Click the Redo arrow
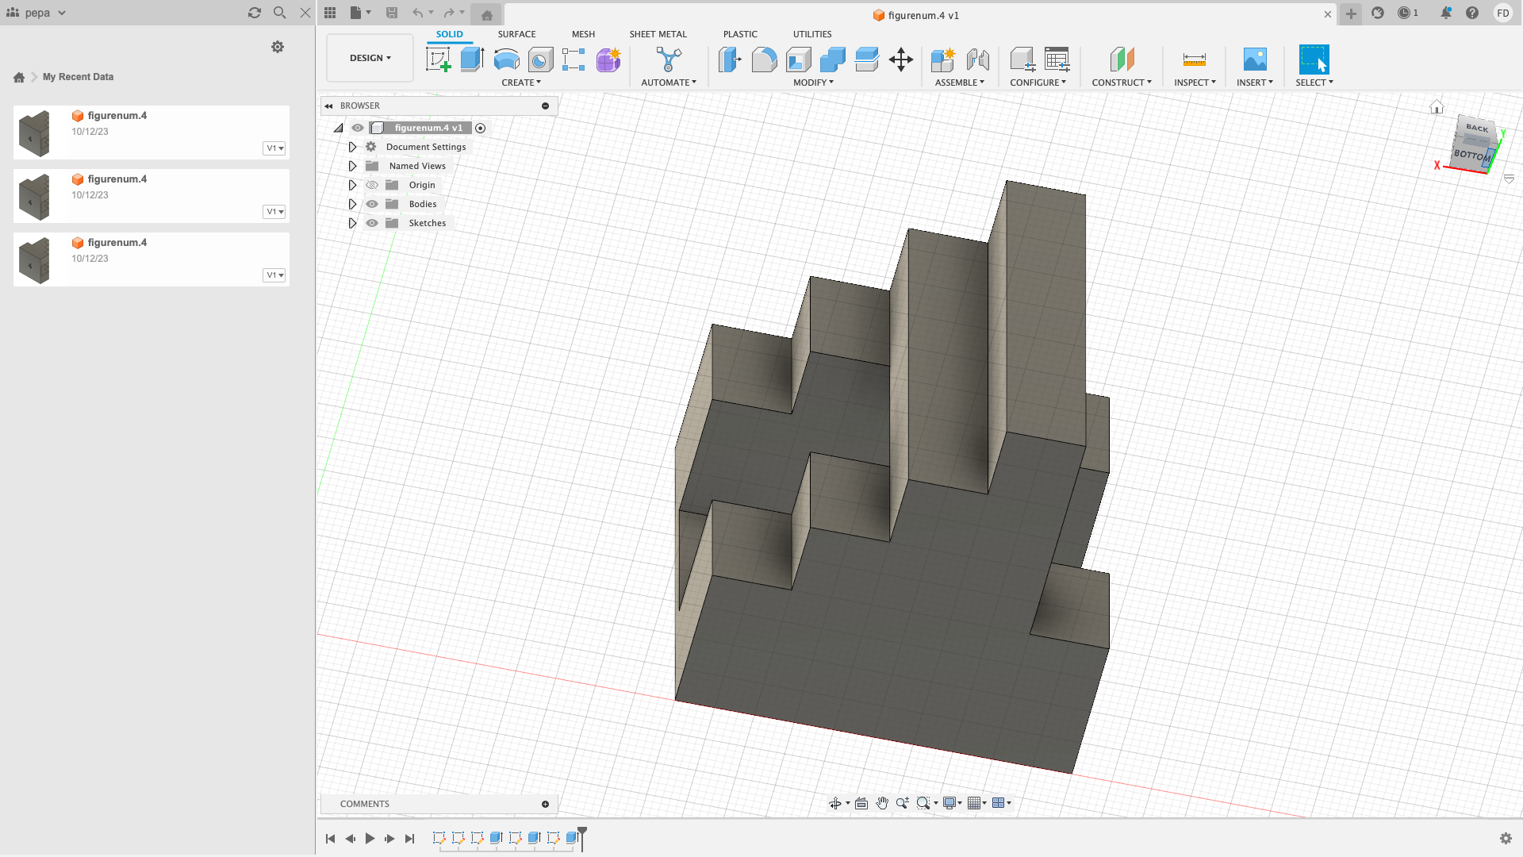 [x=449, y=13]
